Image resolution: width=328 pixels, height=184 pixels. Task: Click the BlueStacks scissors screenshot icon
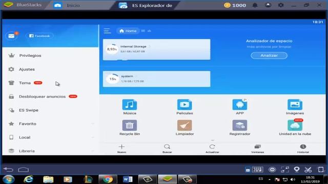click(x=308, y=170)
